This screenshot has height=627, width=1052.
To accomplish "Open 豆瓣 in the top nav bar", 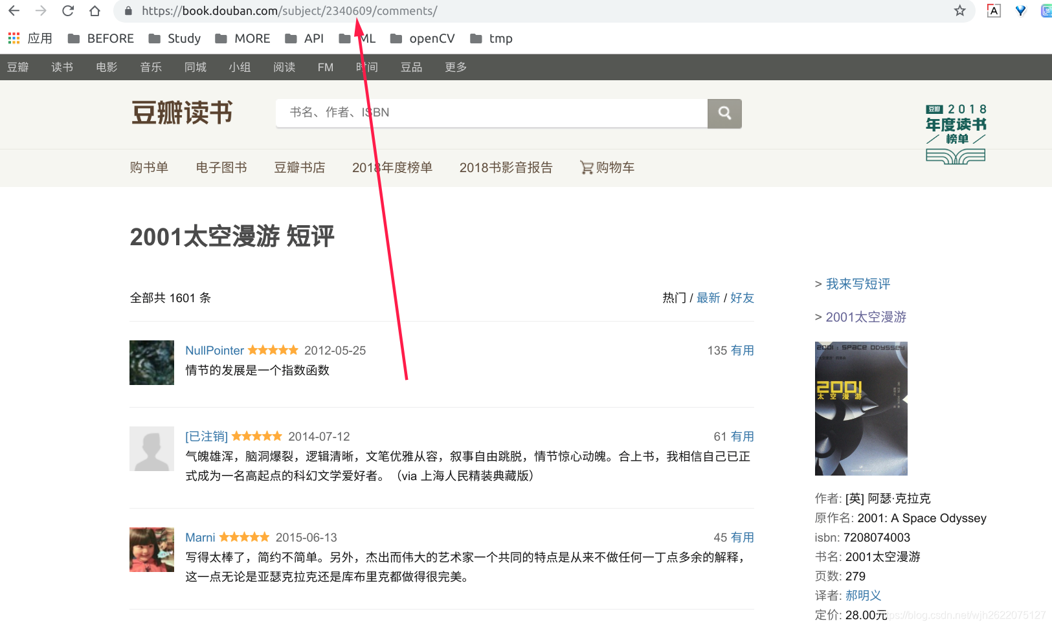I will point(18,67).
